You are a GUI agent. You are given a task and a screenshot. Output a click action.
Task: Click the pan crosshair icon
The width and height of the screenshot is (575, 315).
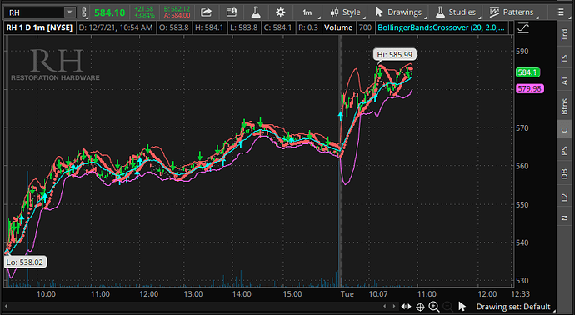(420, 307)
